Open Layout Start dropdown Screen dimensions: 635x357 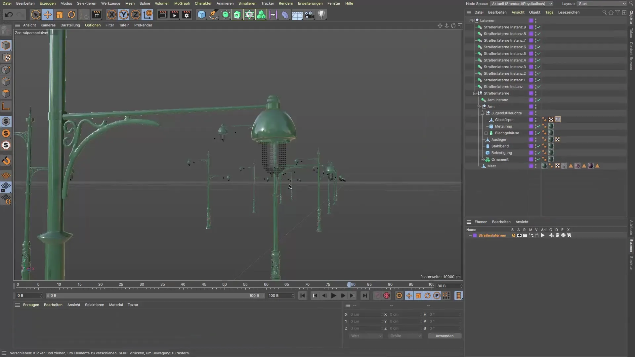[602, 4]
